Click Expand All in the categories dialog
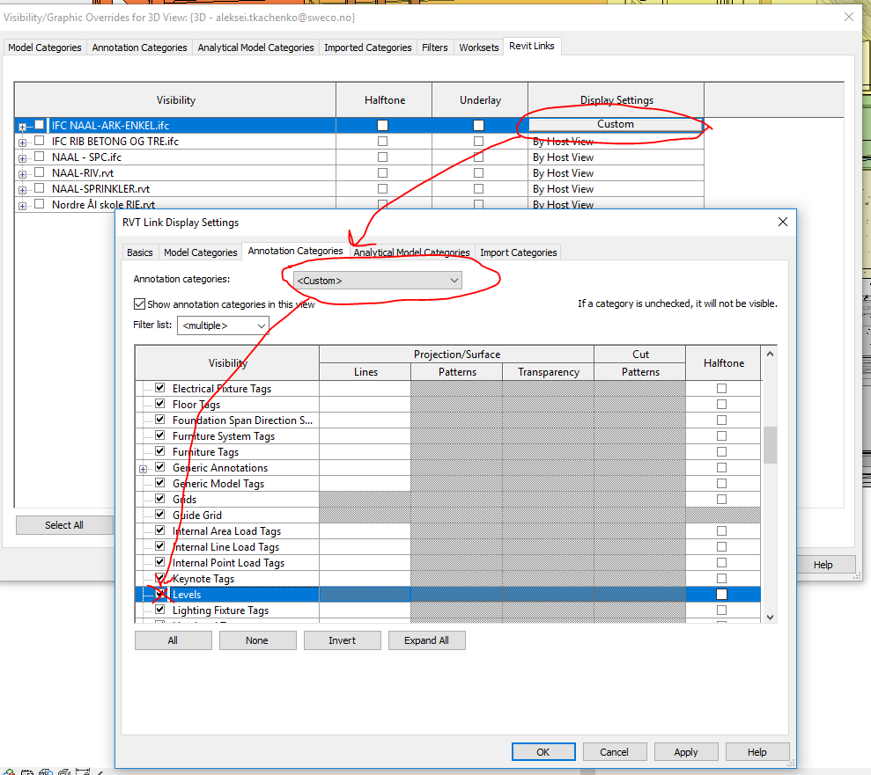The width and height of the screenshot is (871, 775). click(x=426, y=640)
